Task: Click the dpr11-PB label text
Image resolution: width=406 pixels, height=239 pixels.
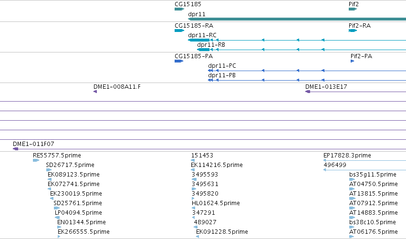Action: pos(222,75)
